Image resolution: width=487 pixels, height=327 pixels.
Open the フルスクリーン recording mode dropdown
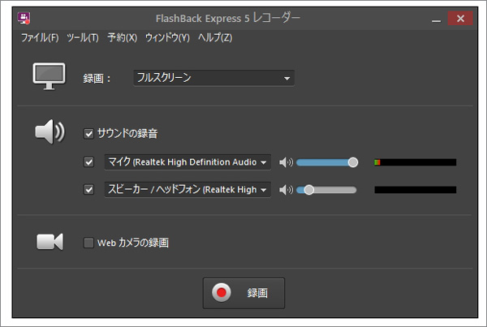[213, 78]
